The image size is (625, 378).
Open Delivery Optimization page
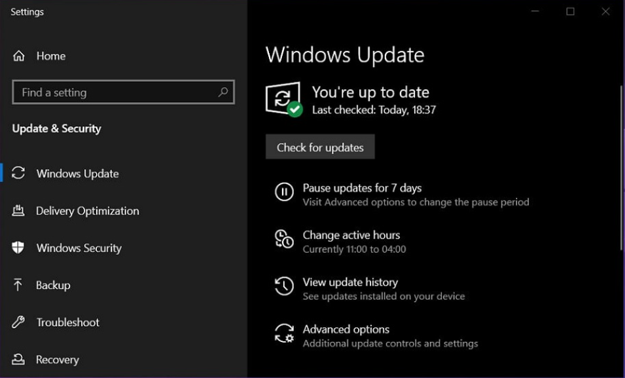pyautogui.click(x=88, y=211)
